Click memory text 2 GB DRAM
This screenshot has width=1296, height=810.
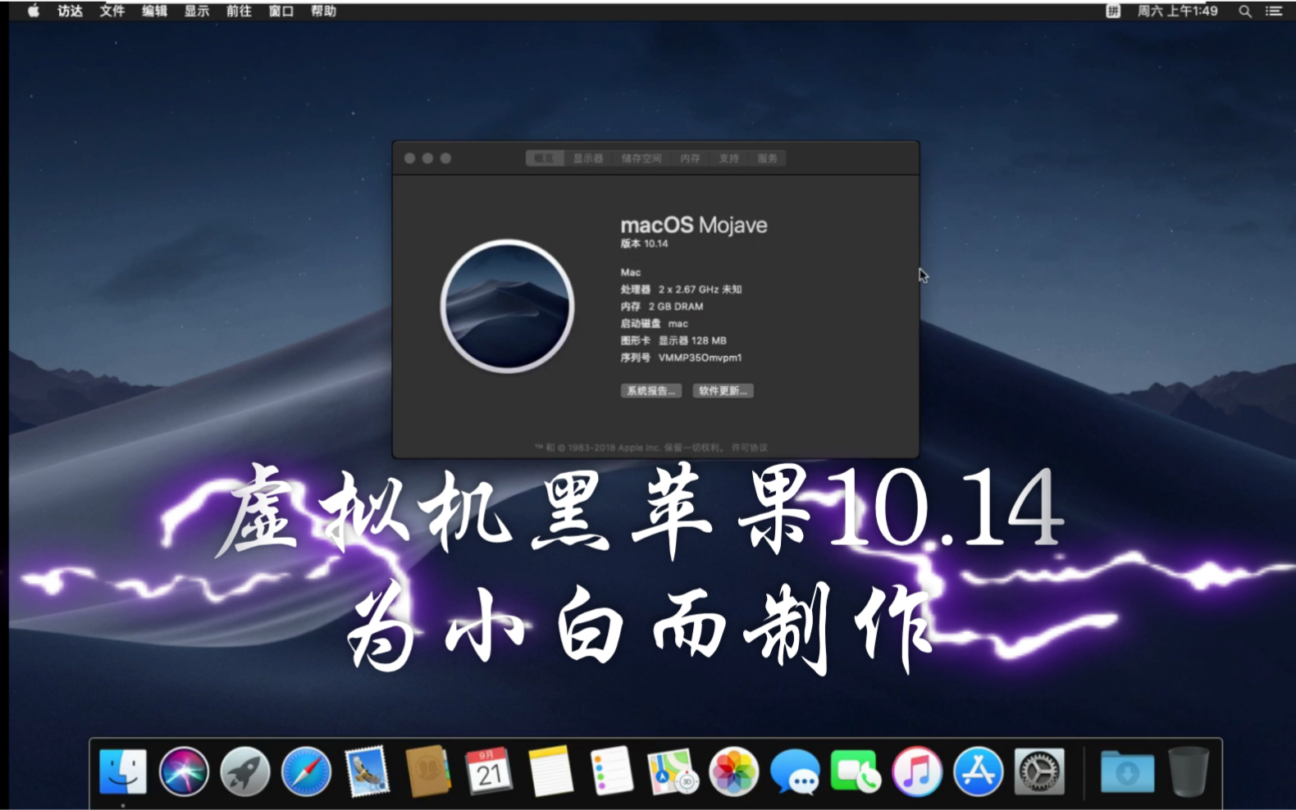click(x=676, y=307)
